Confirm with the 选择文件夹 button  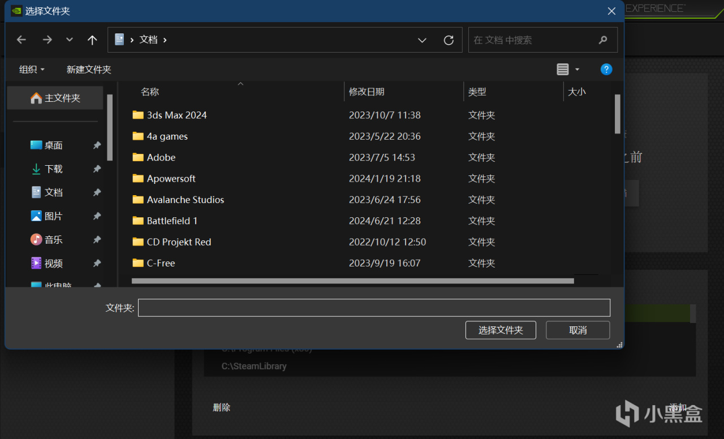point(501,330)
